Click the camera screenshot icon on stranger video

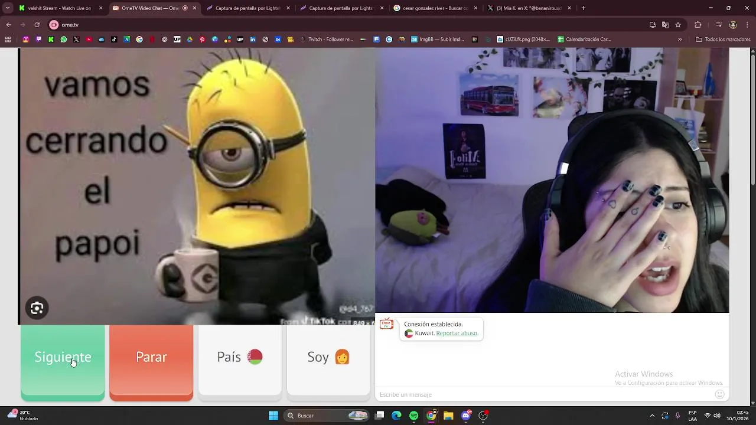pyautogui.click(x=37, y=308)
